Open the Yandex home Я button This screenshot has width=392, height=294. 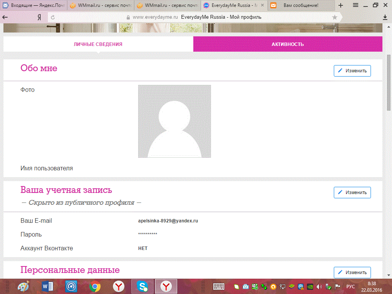coord(39,17)
